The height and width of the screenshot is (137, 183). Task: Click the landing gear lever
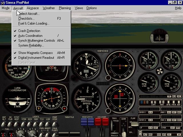point(124,134)
